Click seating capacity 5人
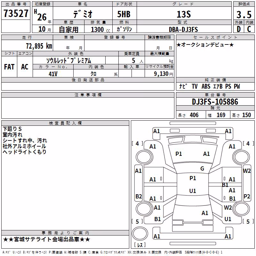Viewport: 256px width, 256px height. pyautogui.click(x=138, y=60)
